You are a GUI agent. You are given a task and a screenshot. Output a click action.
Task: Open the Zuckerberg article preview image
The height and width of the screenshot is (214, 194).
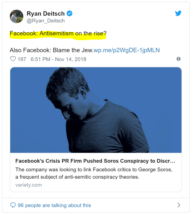click(96, 110)
